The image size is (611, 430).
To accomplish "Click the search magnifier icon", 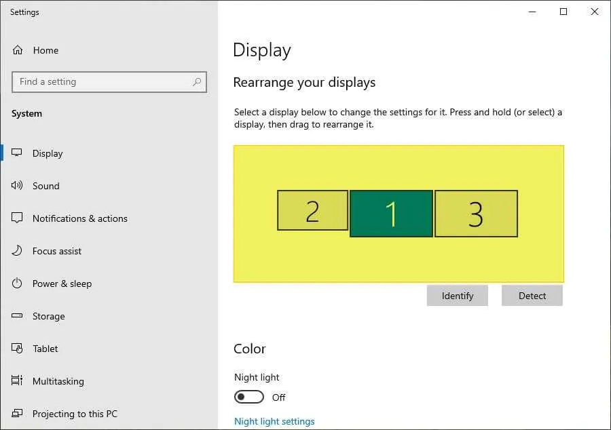I will click(197, 81).
